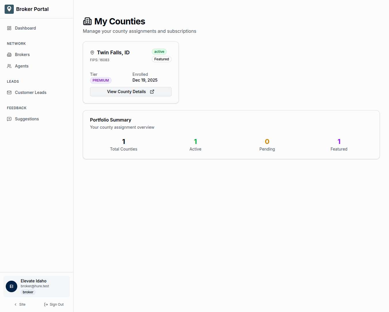
Task: Select Customer Leads under Leads section
Action: (x=30, y=92)
